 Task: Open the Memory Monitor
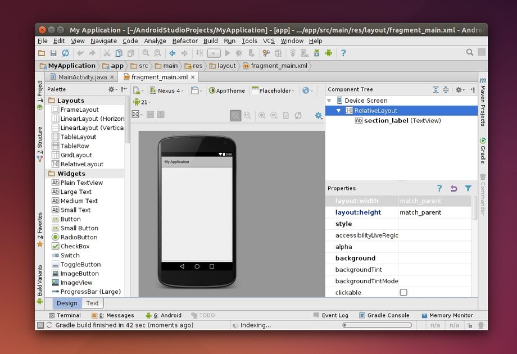(447, 315)
